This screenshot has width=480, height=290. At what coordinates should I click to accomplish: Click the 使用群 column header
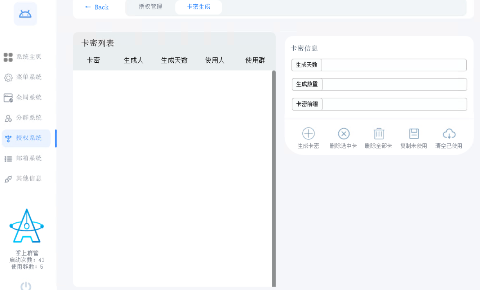[255, 61]
